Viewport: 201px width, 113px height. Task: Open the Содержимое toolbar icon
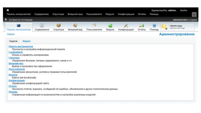42,26
